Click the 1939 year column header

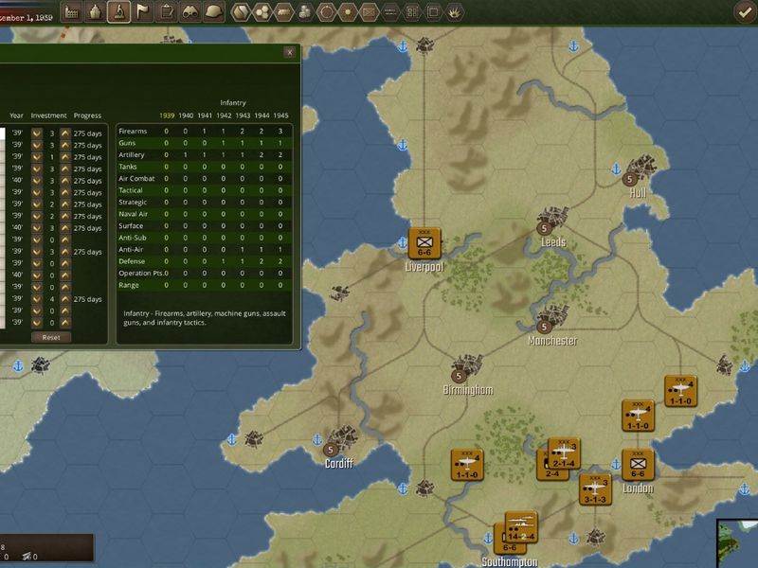click(167, 115)
